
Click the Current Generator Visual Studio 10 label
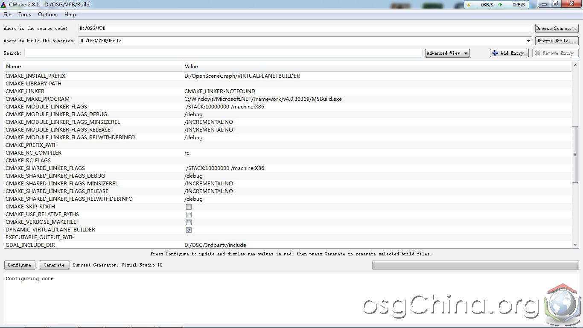point(117,265)
